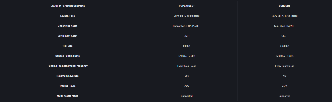Viewport: 332px width, 102px height.
Task: Select the Launch Time row label
Action: (x=67, y=16)
